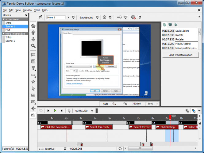
Task: Open the Preview menu
Action: (x=27, y=10)
